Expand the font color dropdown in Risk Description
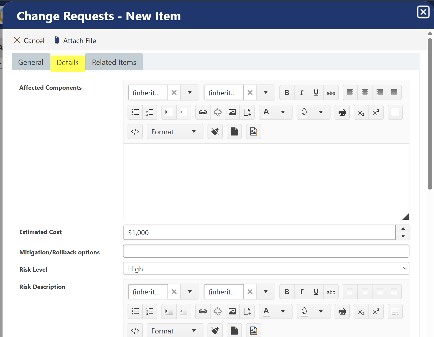 (x=283, y=311)
